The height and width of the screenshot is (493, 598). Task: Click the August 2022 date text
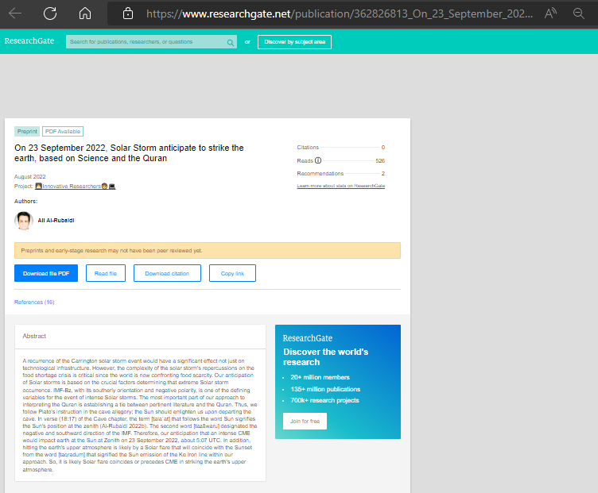tap(29, 177)
